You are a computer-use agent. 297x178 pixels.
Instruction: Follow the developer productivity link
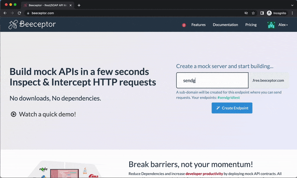tap(204, 174)
